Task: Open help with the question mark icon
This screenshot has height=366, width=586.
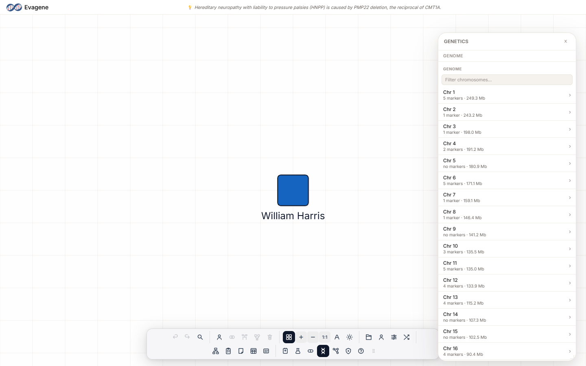Action: [x=361, y=351]
